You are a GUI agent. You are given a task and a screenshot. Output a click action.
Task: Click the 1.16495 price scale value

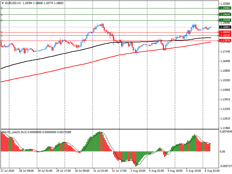point(225,61)
